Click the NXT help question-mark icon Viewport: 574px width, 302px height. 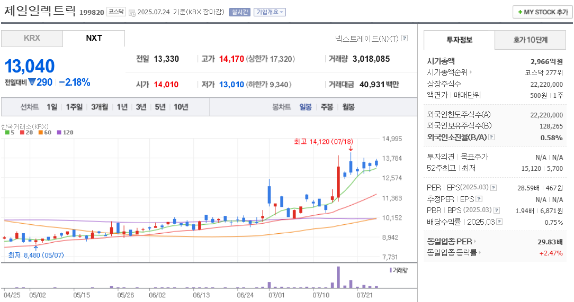coord(405,38)
